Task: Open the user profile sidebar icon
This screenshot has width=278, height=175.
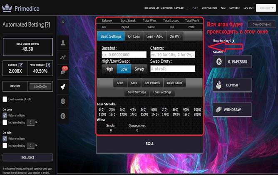Action: point(63,43)
